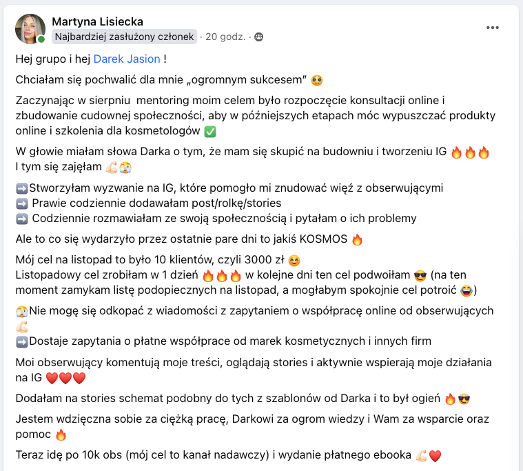Viewport: 523px width, 471px height.
Task: Open the post options three-dot menu
Action: pyautogui.click(x=492, y=28)
